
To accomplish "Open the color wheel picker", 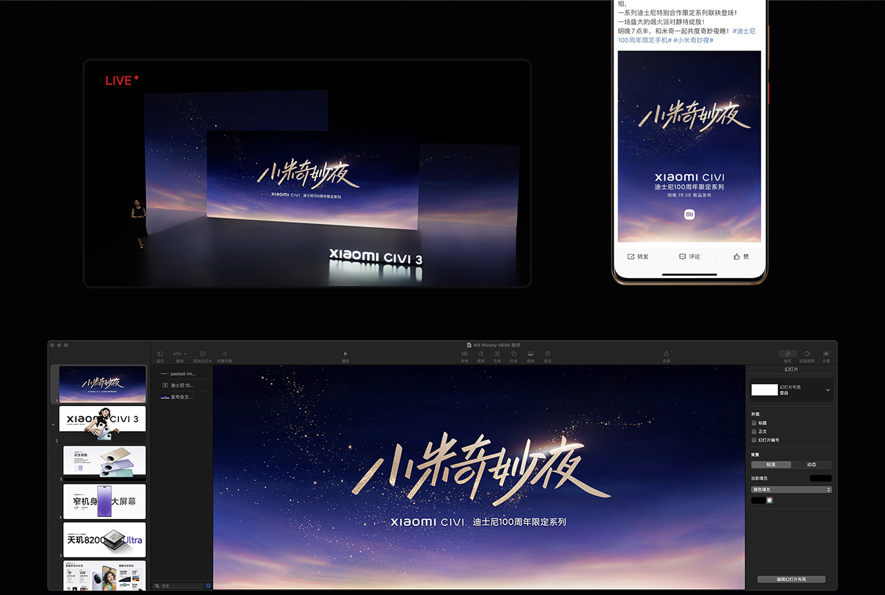I will point(770,500).
